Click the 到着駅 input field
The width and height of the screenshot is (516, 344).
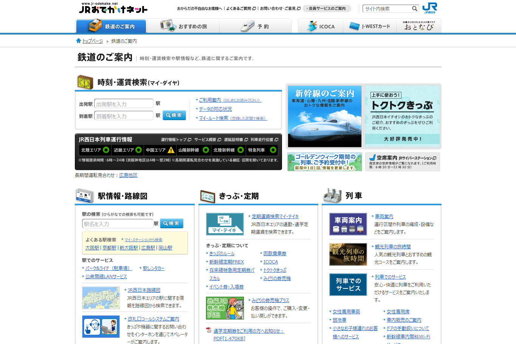[x=124, y=116]
